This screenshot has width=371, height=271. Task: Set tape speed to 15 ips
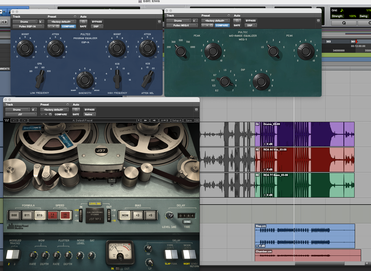tap(65, 215)
